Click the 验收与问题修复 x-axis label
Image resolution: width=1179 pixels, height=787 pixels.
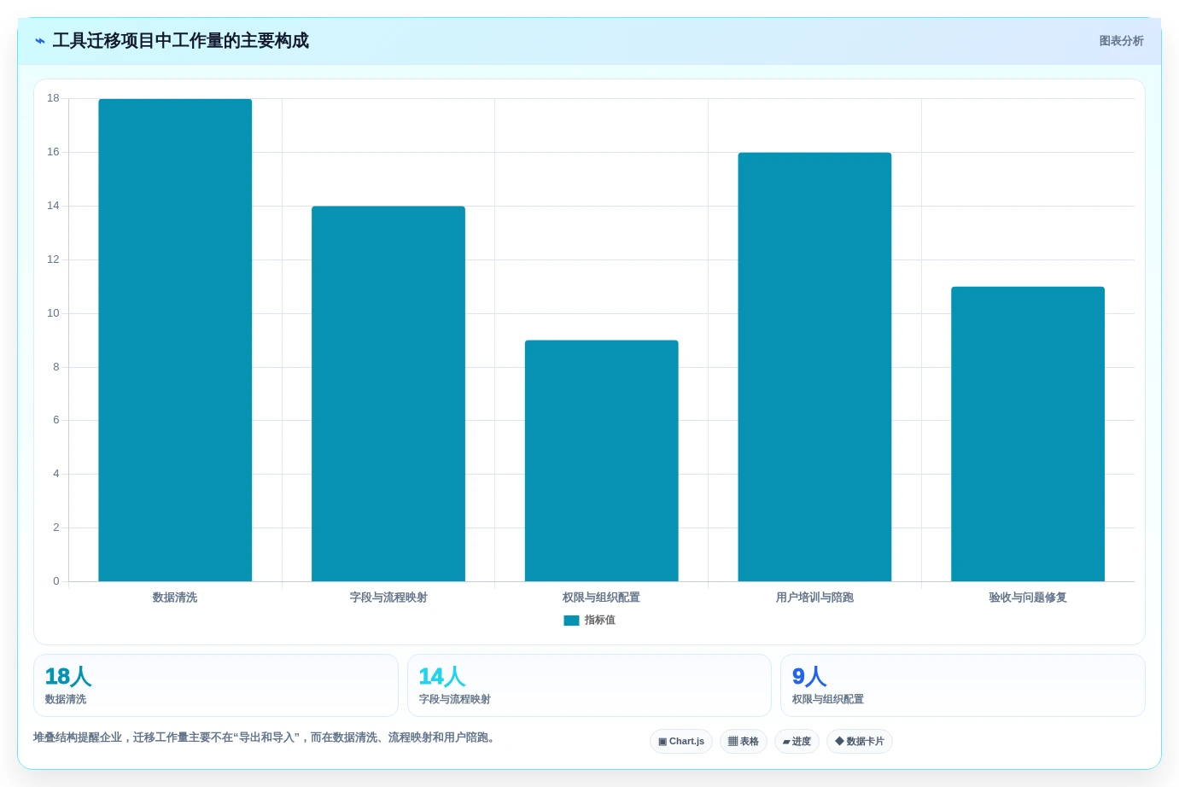[1028, 598]
